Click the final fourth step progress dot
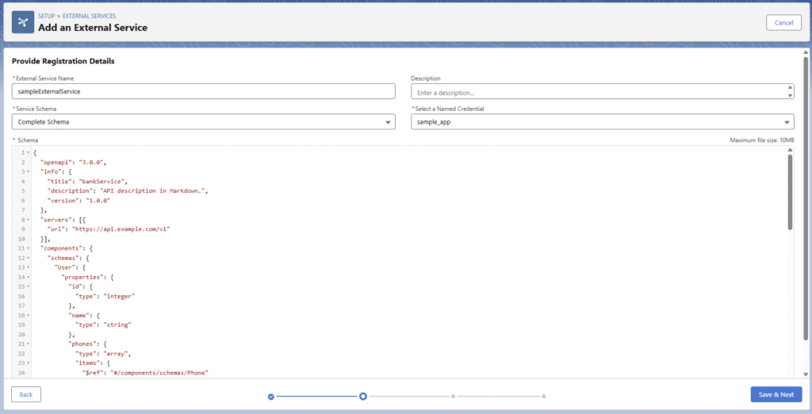Image resolution: width=812 pixels, height=414 pixels. [544, 395]
